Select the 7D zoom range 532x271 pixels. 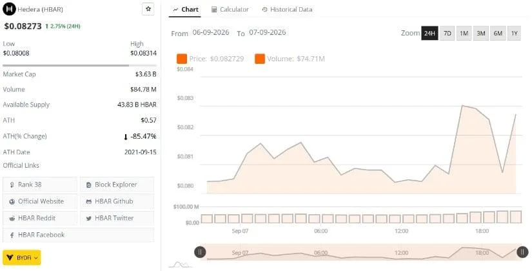(447, 34)
